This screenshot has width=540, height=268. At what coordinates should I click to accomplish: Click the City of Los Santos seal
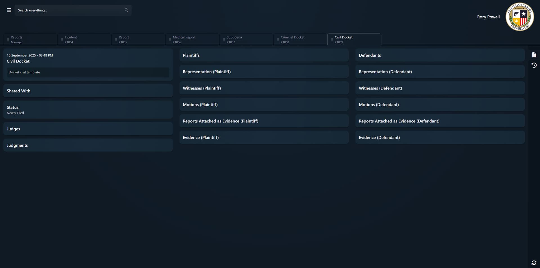[x=519, y=17]
